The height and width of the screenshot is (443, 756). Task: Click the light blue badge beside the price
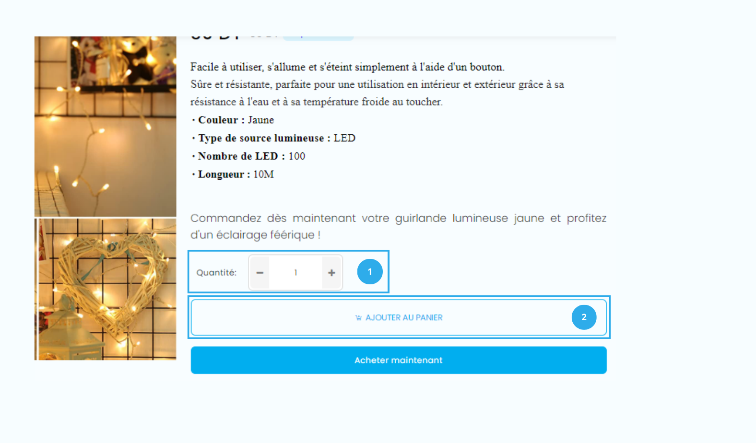coord(318,37)
